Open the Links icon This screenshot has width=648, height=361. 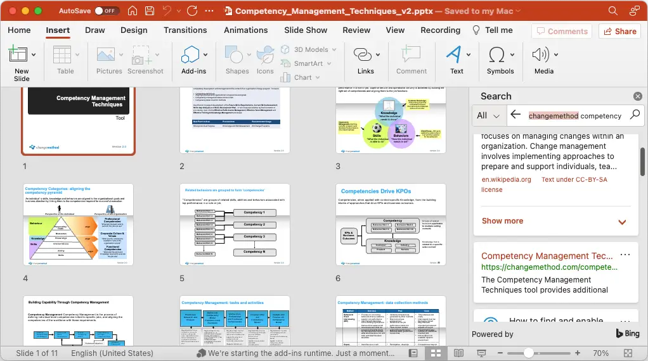click(x=363, y=54)
